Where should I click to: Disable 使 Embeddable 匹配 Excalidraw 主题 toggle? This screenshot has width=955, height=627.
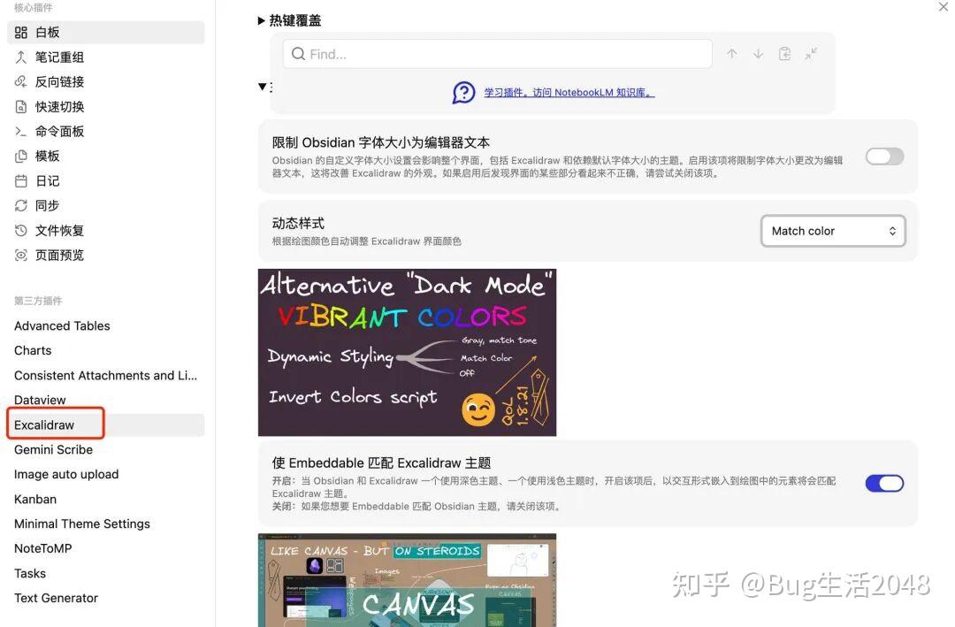tap(884, 483)
